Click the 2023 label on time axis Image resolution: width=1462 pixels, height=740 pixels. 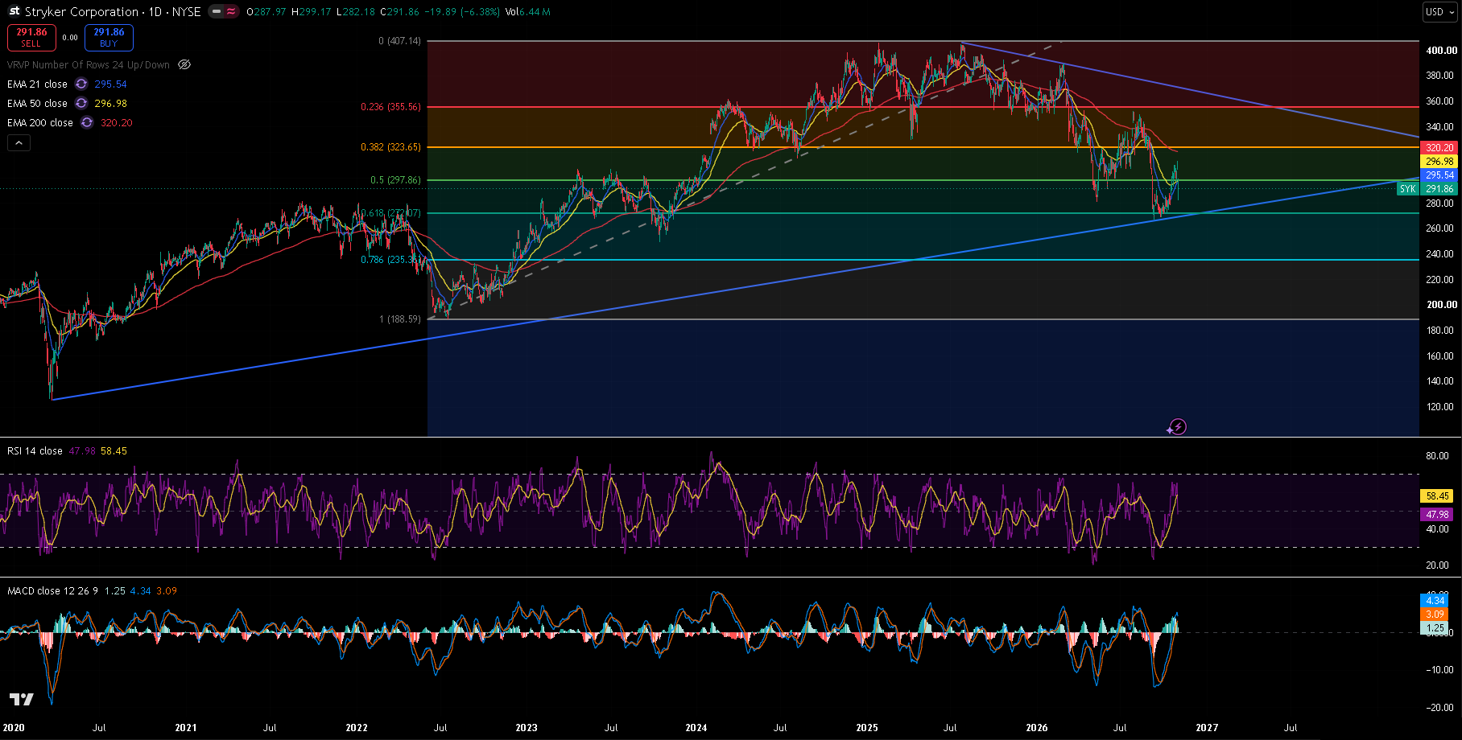(x=527, y=727)
